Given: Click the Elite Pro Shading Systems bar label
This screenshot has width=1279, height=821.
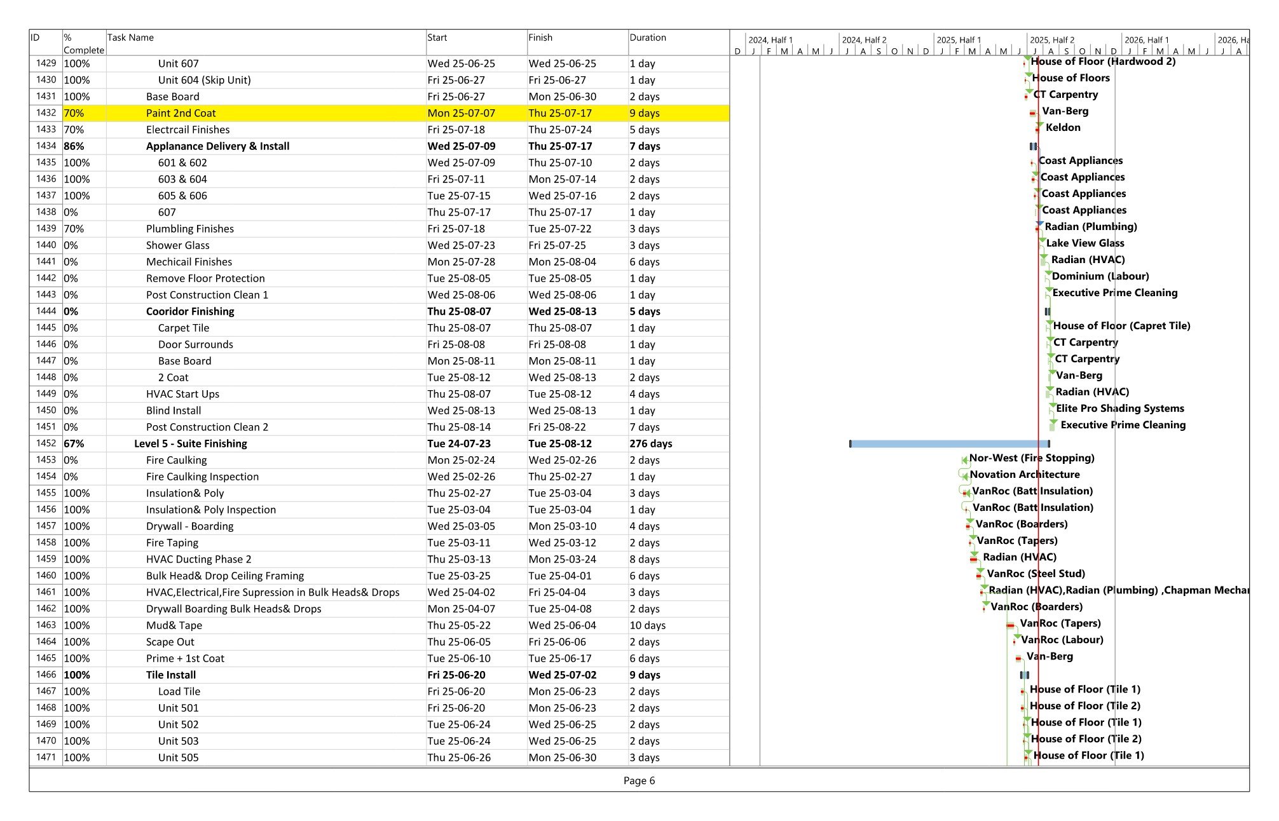Looking at the screenshot, I should tap(1119, 408).
